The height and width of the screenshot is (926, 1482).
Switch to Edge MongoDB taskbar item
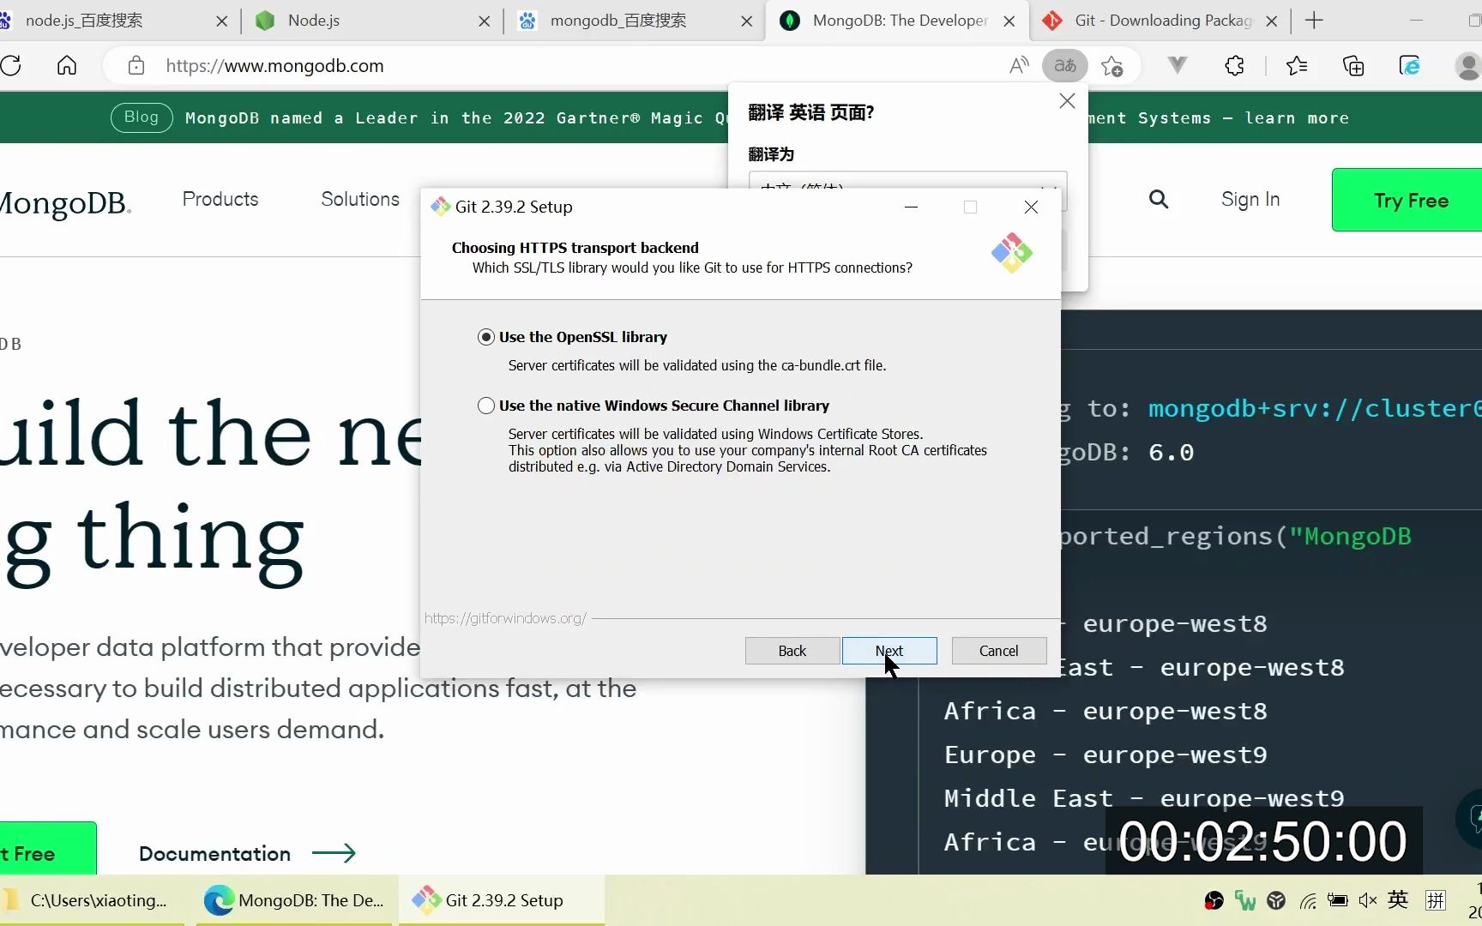point(296,900)
